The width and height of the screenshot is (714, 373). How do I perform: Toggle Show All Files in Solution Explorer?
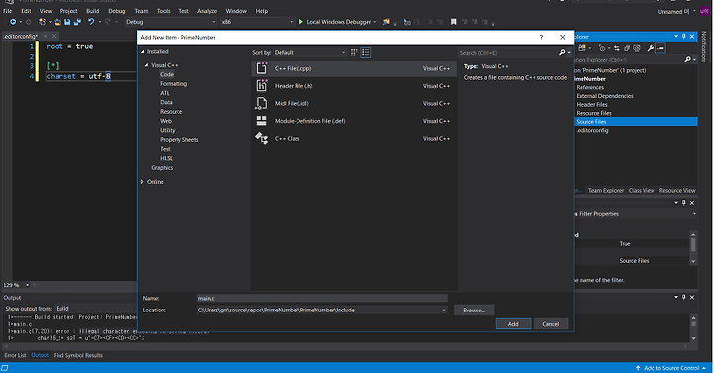(637, 48)
